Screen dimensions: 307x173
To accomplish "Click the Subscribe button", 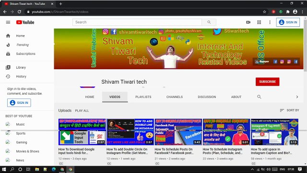I will click(x=268, y=82).
